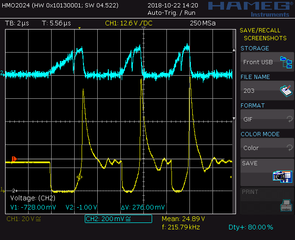Click the downward arrow on the right scrollbar
The width and height of the screenshot is (295, 240).
point(234,119)
